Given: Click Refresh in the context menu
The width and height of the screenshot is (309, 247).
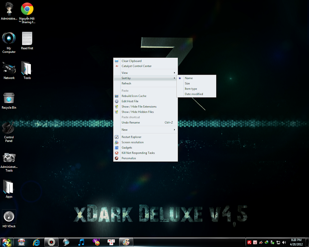Looking at the screenshot, I should [x=145, y=83].
